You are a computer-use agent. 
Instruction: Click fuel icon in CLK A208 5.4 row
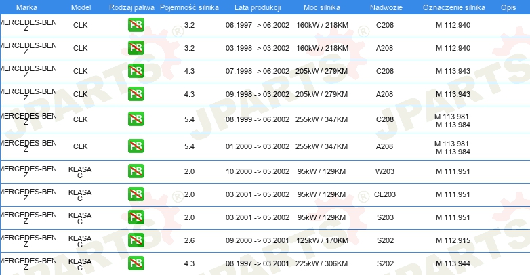click(136, 146)
